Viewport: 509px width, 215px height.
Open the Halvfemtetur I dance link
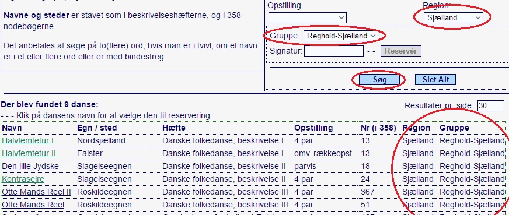point(27,141)
